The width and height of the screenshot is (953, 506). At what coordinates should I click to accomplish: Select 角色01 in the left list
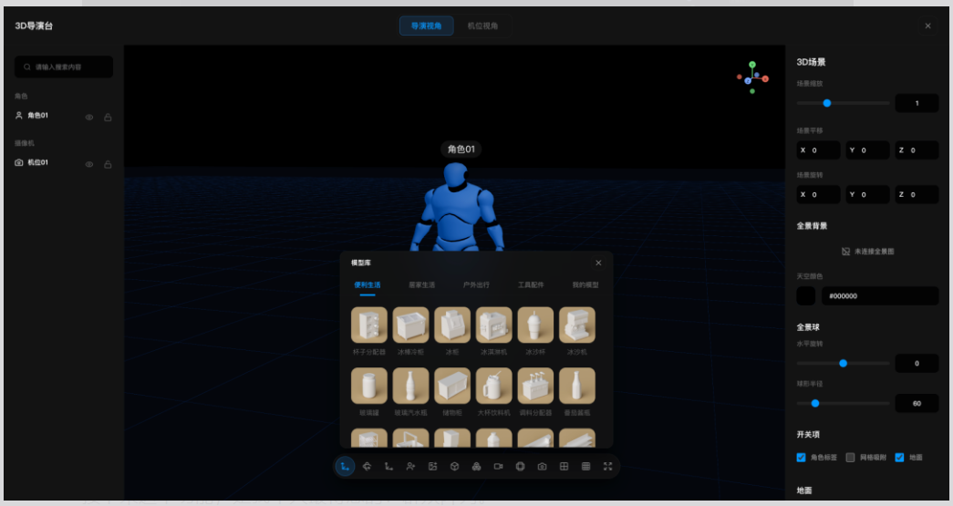point(37,116)
